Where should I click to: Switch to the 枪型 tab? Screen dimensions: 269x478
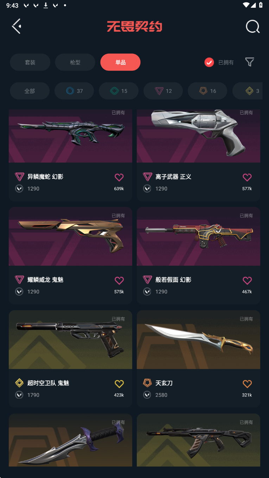(75, 62)
